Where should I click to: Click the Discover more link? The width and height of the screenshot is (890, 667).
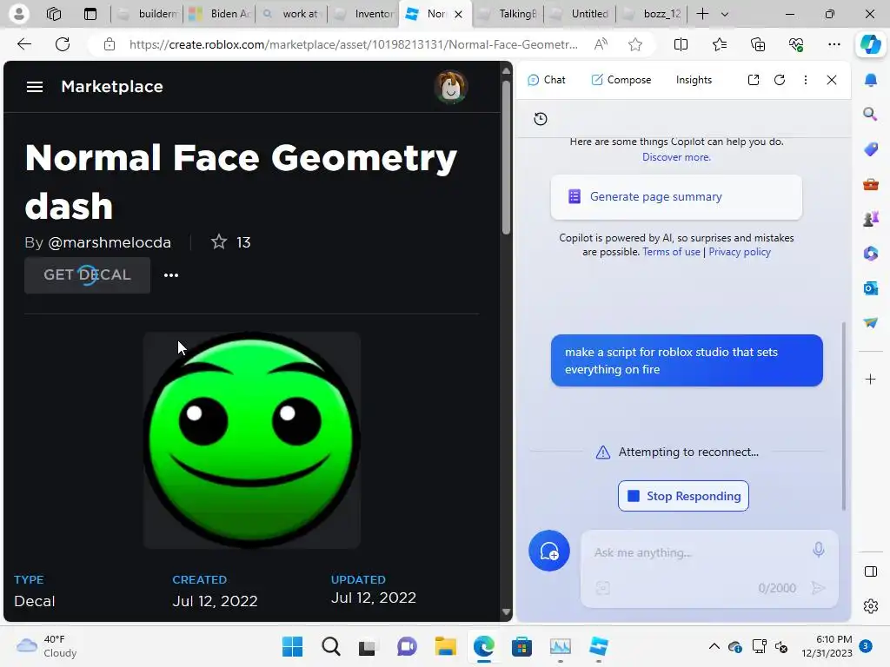coord(676,157)
